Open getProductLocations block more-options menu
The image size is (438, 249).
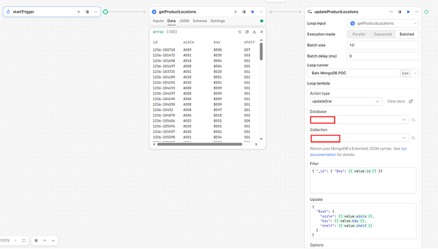261,11
